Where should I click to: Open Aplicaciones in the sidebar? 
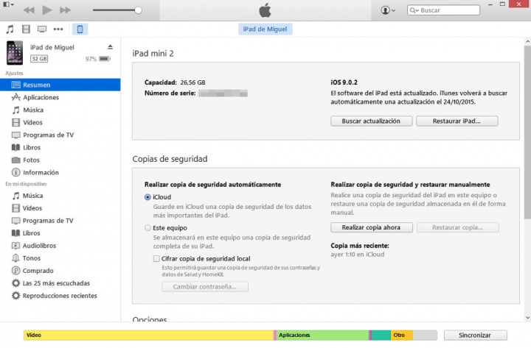click(x=60, y=97)
